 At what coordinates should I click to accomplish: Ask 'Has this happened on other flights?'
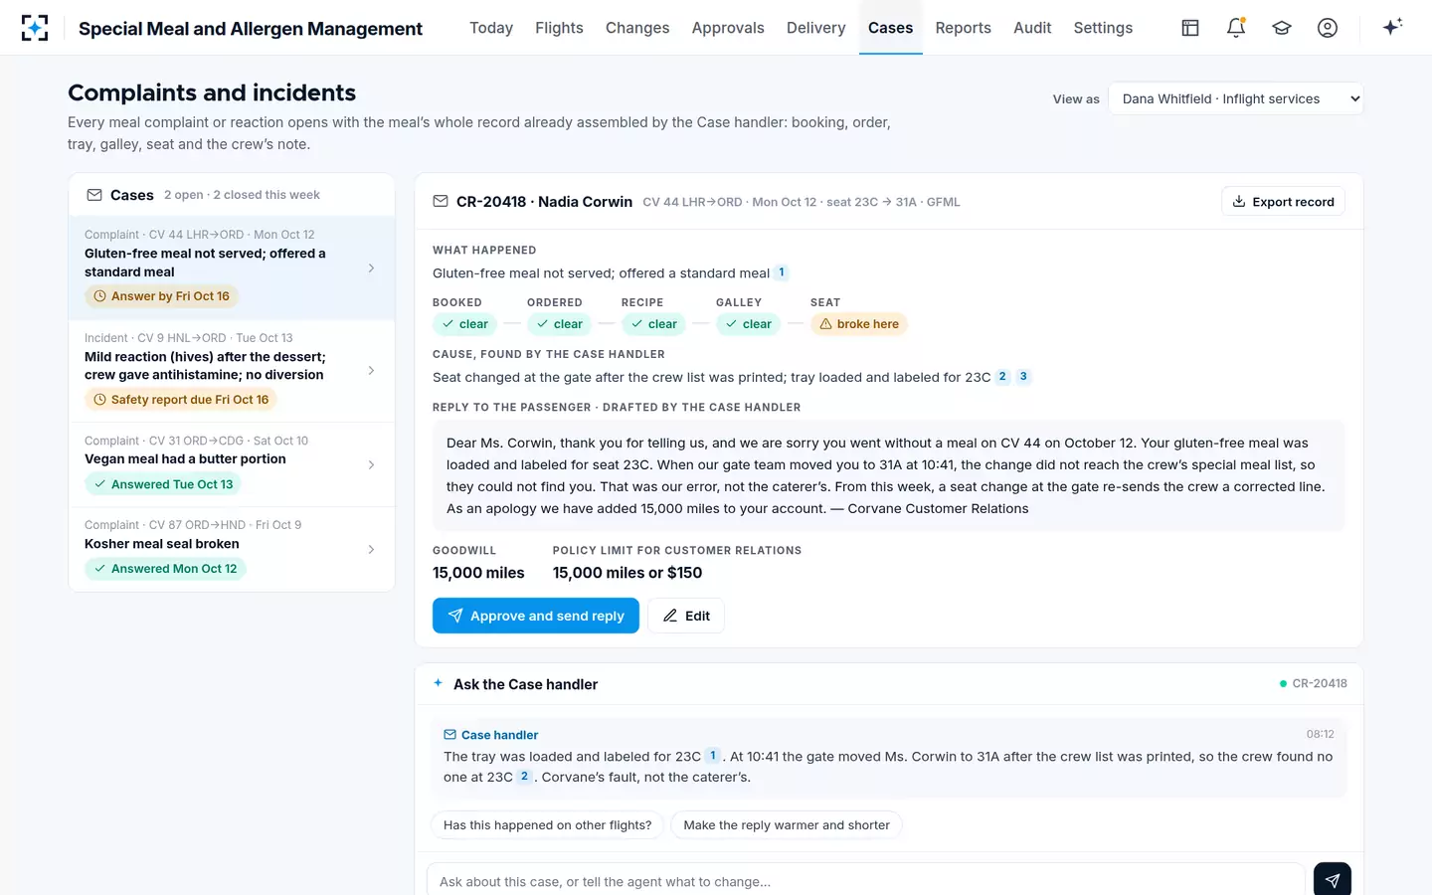[547, 825]
